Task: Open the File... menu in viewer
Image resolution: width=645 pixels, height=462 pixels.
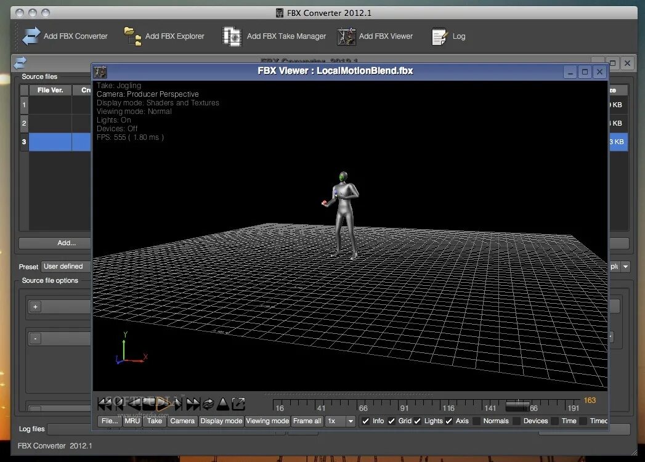Action: point(110,421)
